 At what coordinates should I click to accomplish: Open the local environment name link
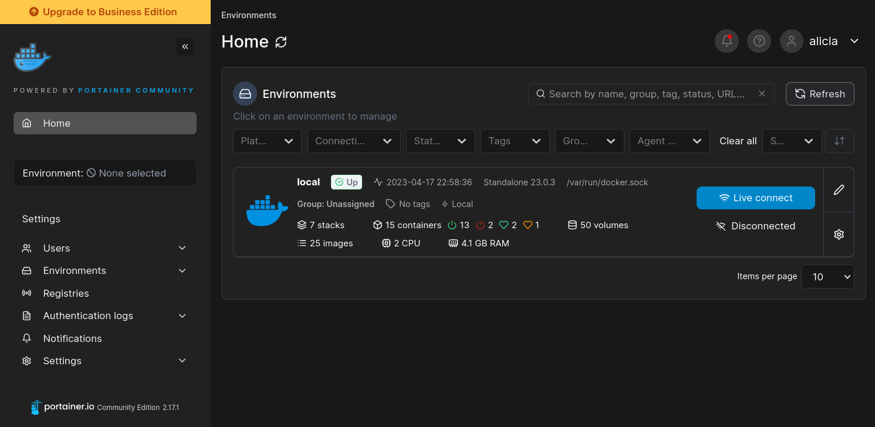[308, 182]
